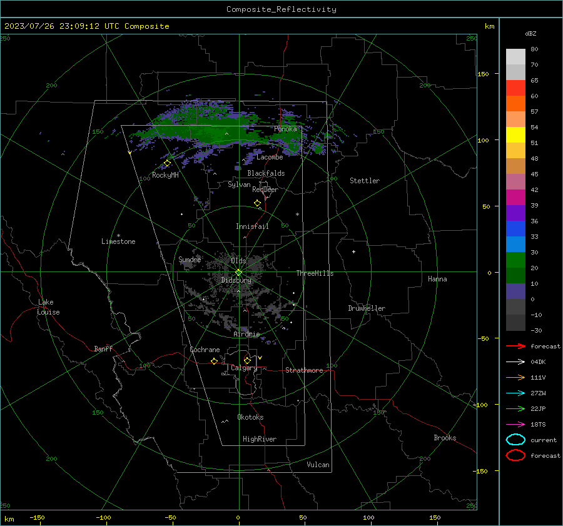Viewport: 563px width, 526px height.
Task: Click the Innisfail city label
Action: click(x=252, y=226)
